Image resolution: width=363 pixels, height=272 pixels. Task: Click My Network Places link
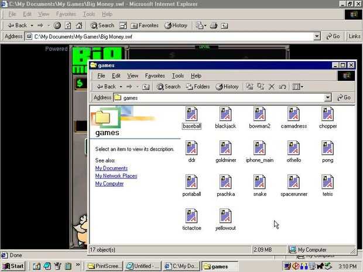pyautogui.click(x=116, y=176)
